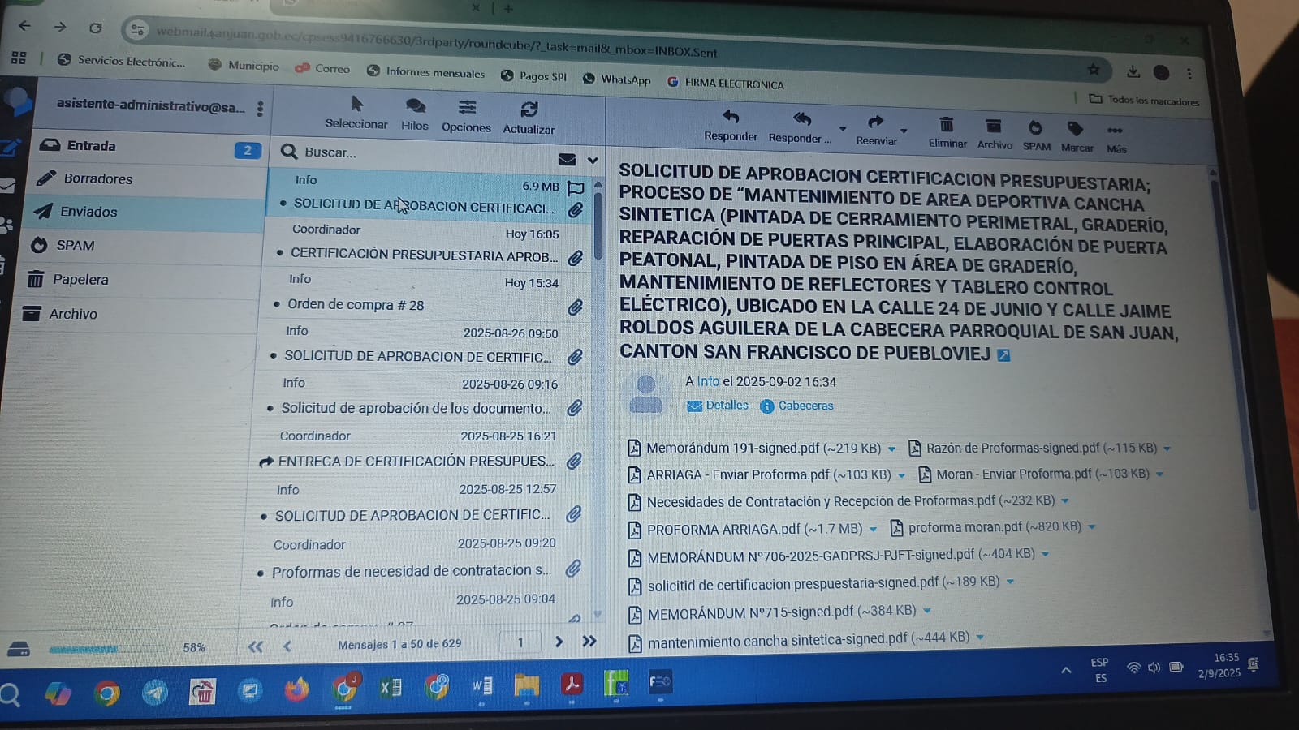
Task: Expand the mail filter dropdown chevron
Action: 593,160
